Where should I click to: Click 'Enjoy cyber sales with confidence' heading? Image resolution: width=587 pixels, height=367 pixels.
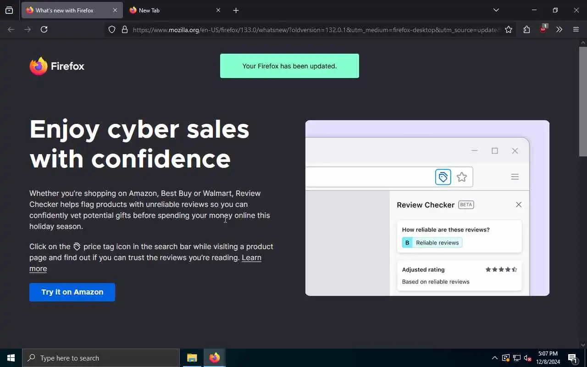[x=139, y=144]
